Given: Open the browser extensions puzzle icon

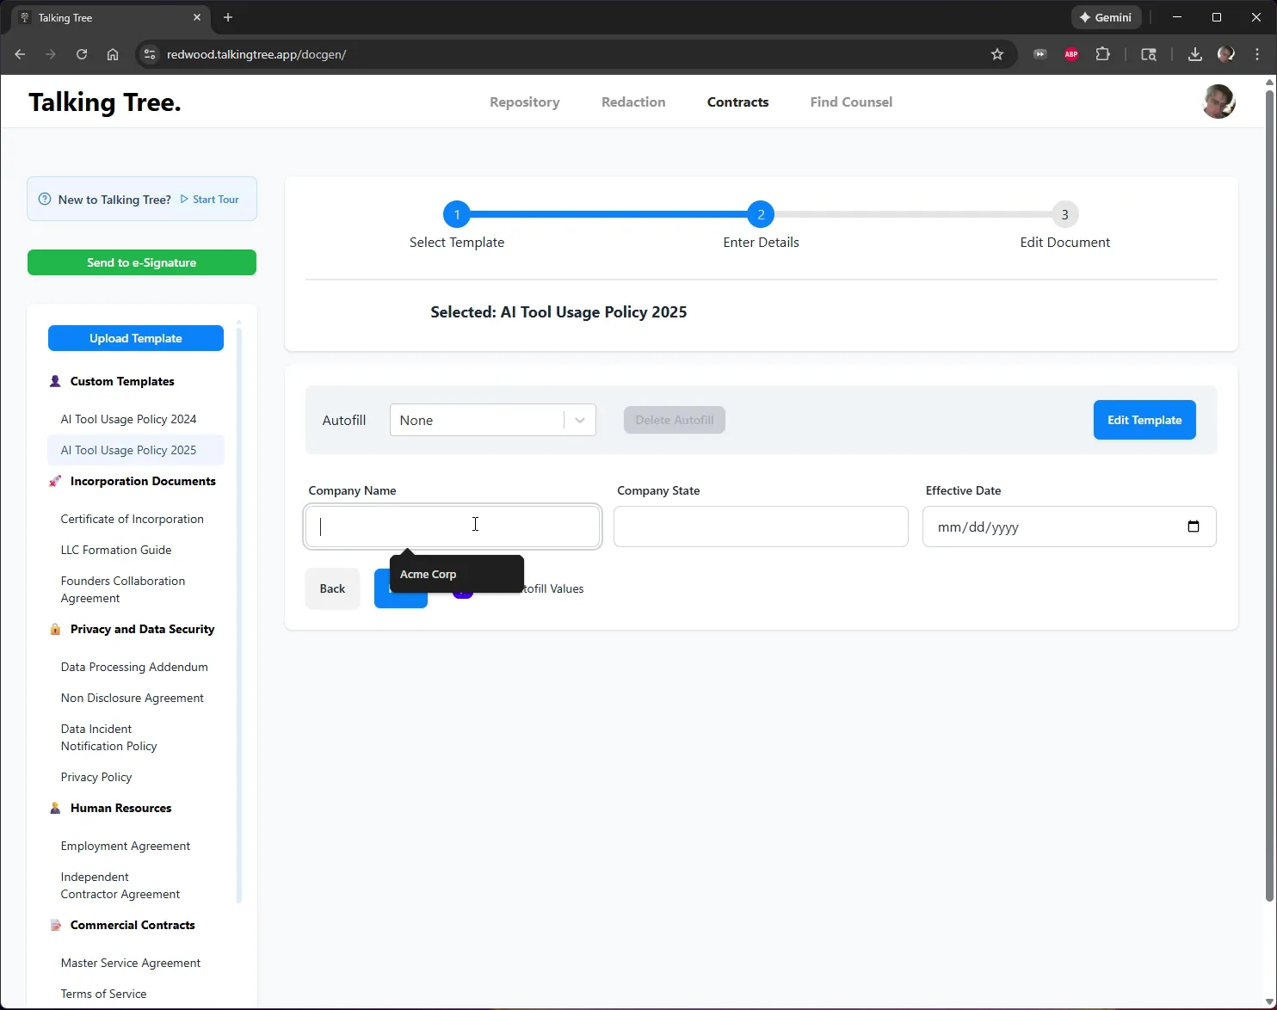Looking at the screenshot, I should tap(1102, 54).
